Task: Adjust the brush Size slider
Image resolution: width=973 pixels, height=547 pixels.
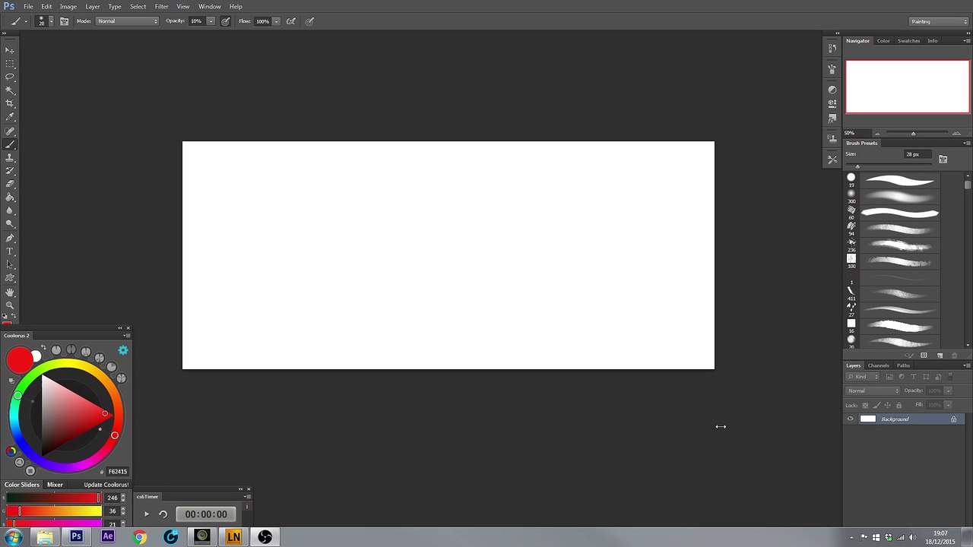Action: coord(857,166)
